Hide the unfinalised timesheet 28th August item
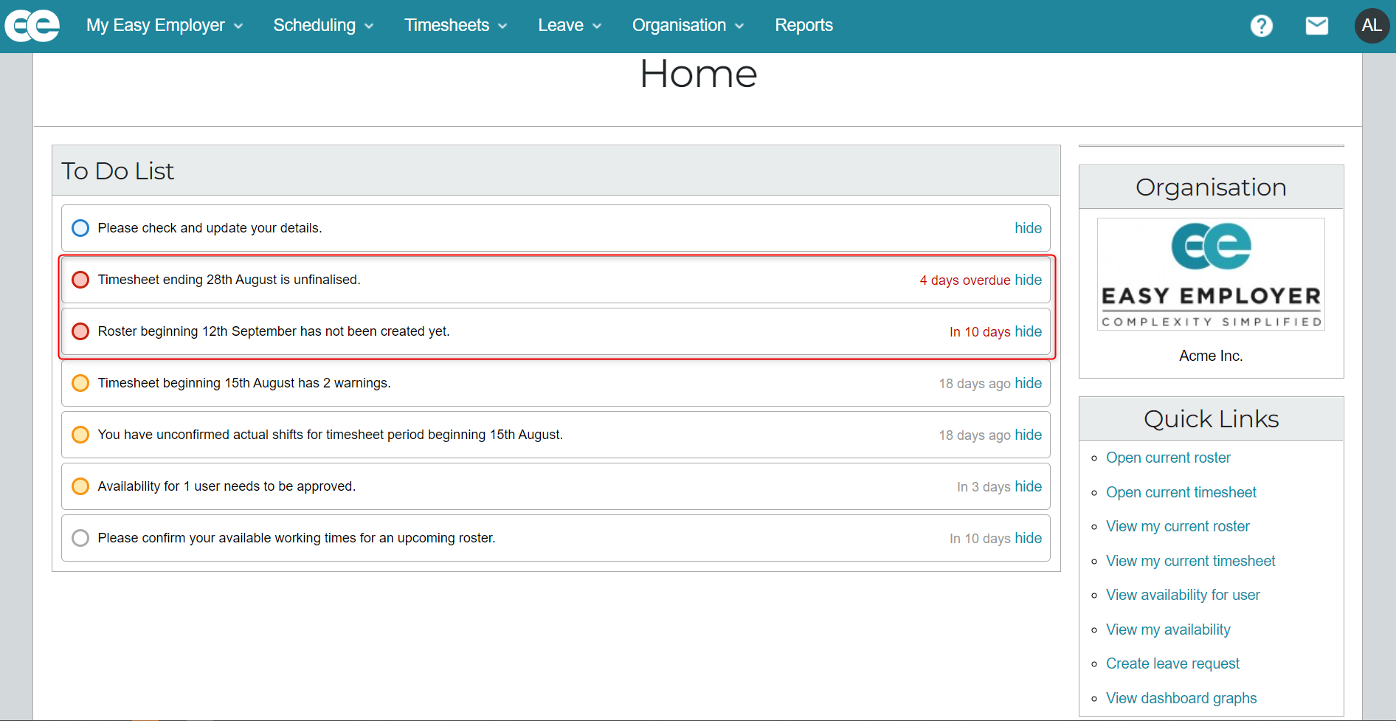Viewport: 1396px width, 721px height. [1028, 280]
